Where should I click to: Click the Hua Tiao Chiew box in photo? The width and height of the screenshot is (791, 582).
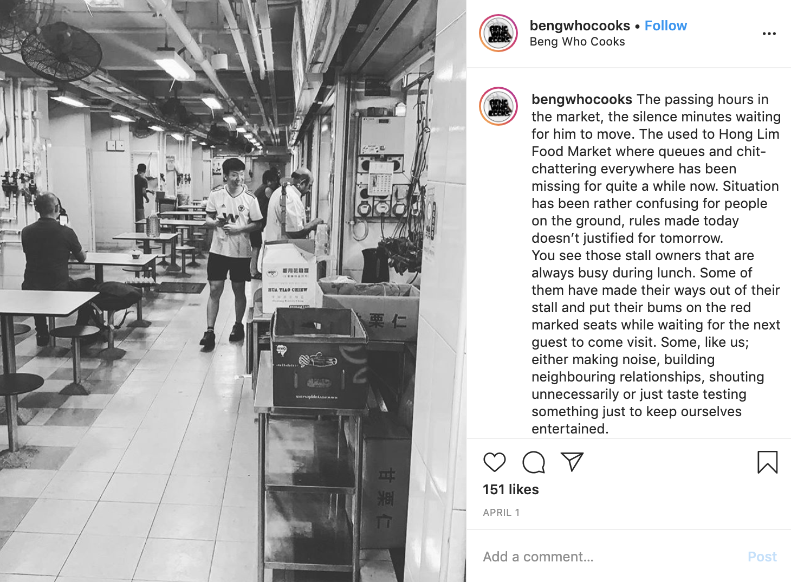point(288,276)
